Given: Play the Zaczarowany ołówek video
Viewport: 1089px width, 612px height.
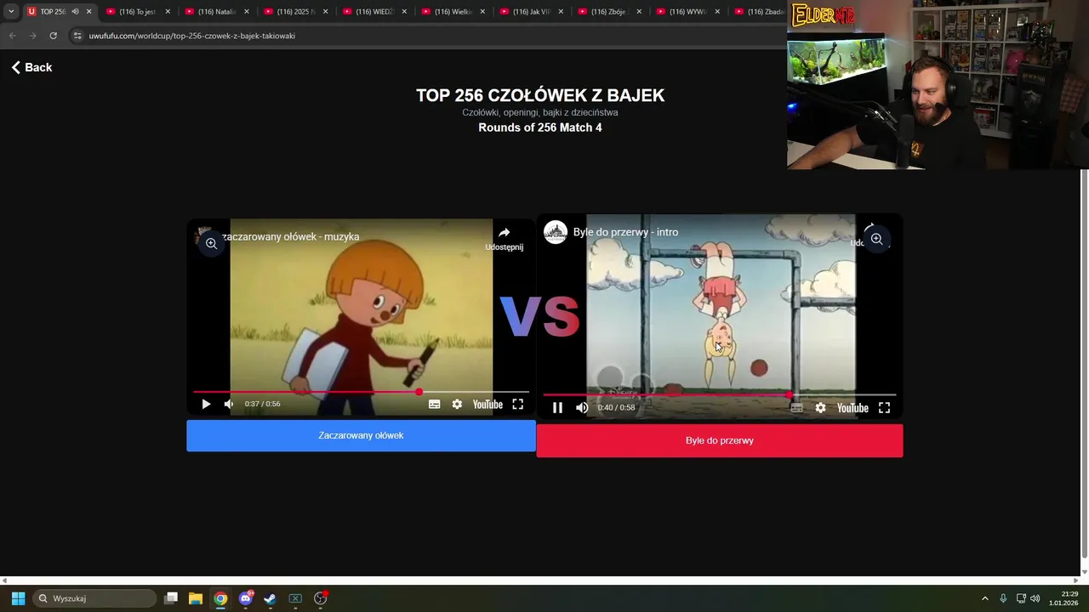Looking at the screenshot, I should coord(205,405).
